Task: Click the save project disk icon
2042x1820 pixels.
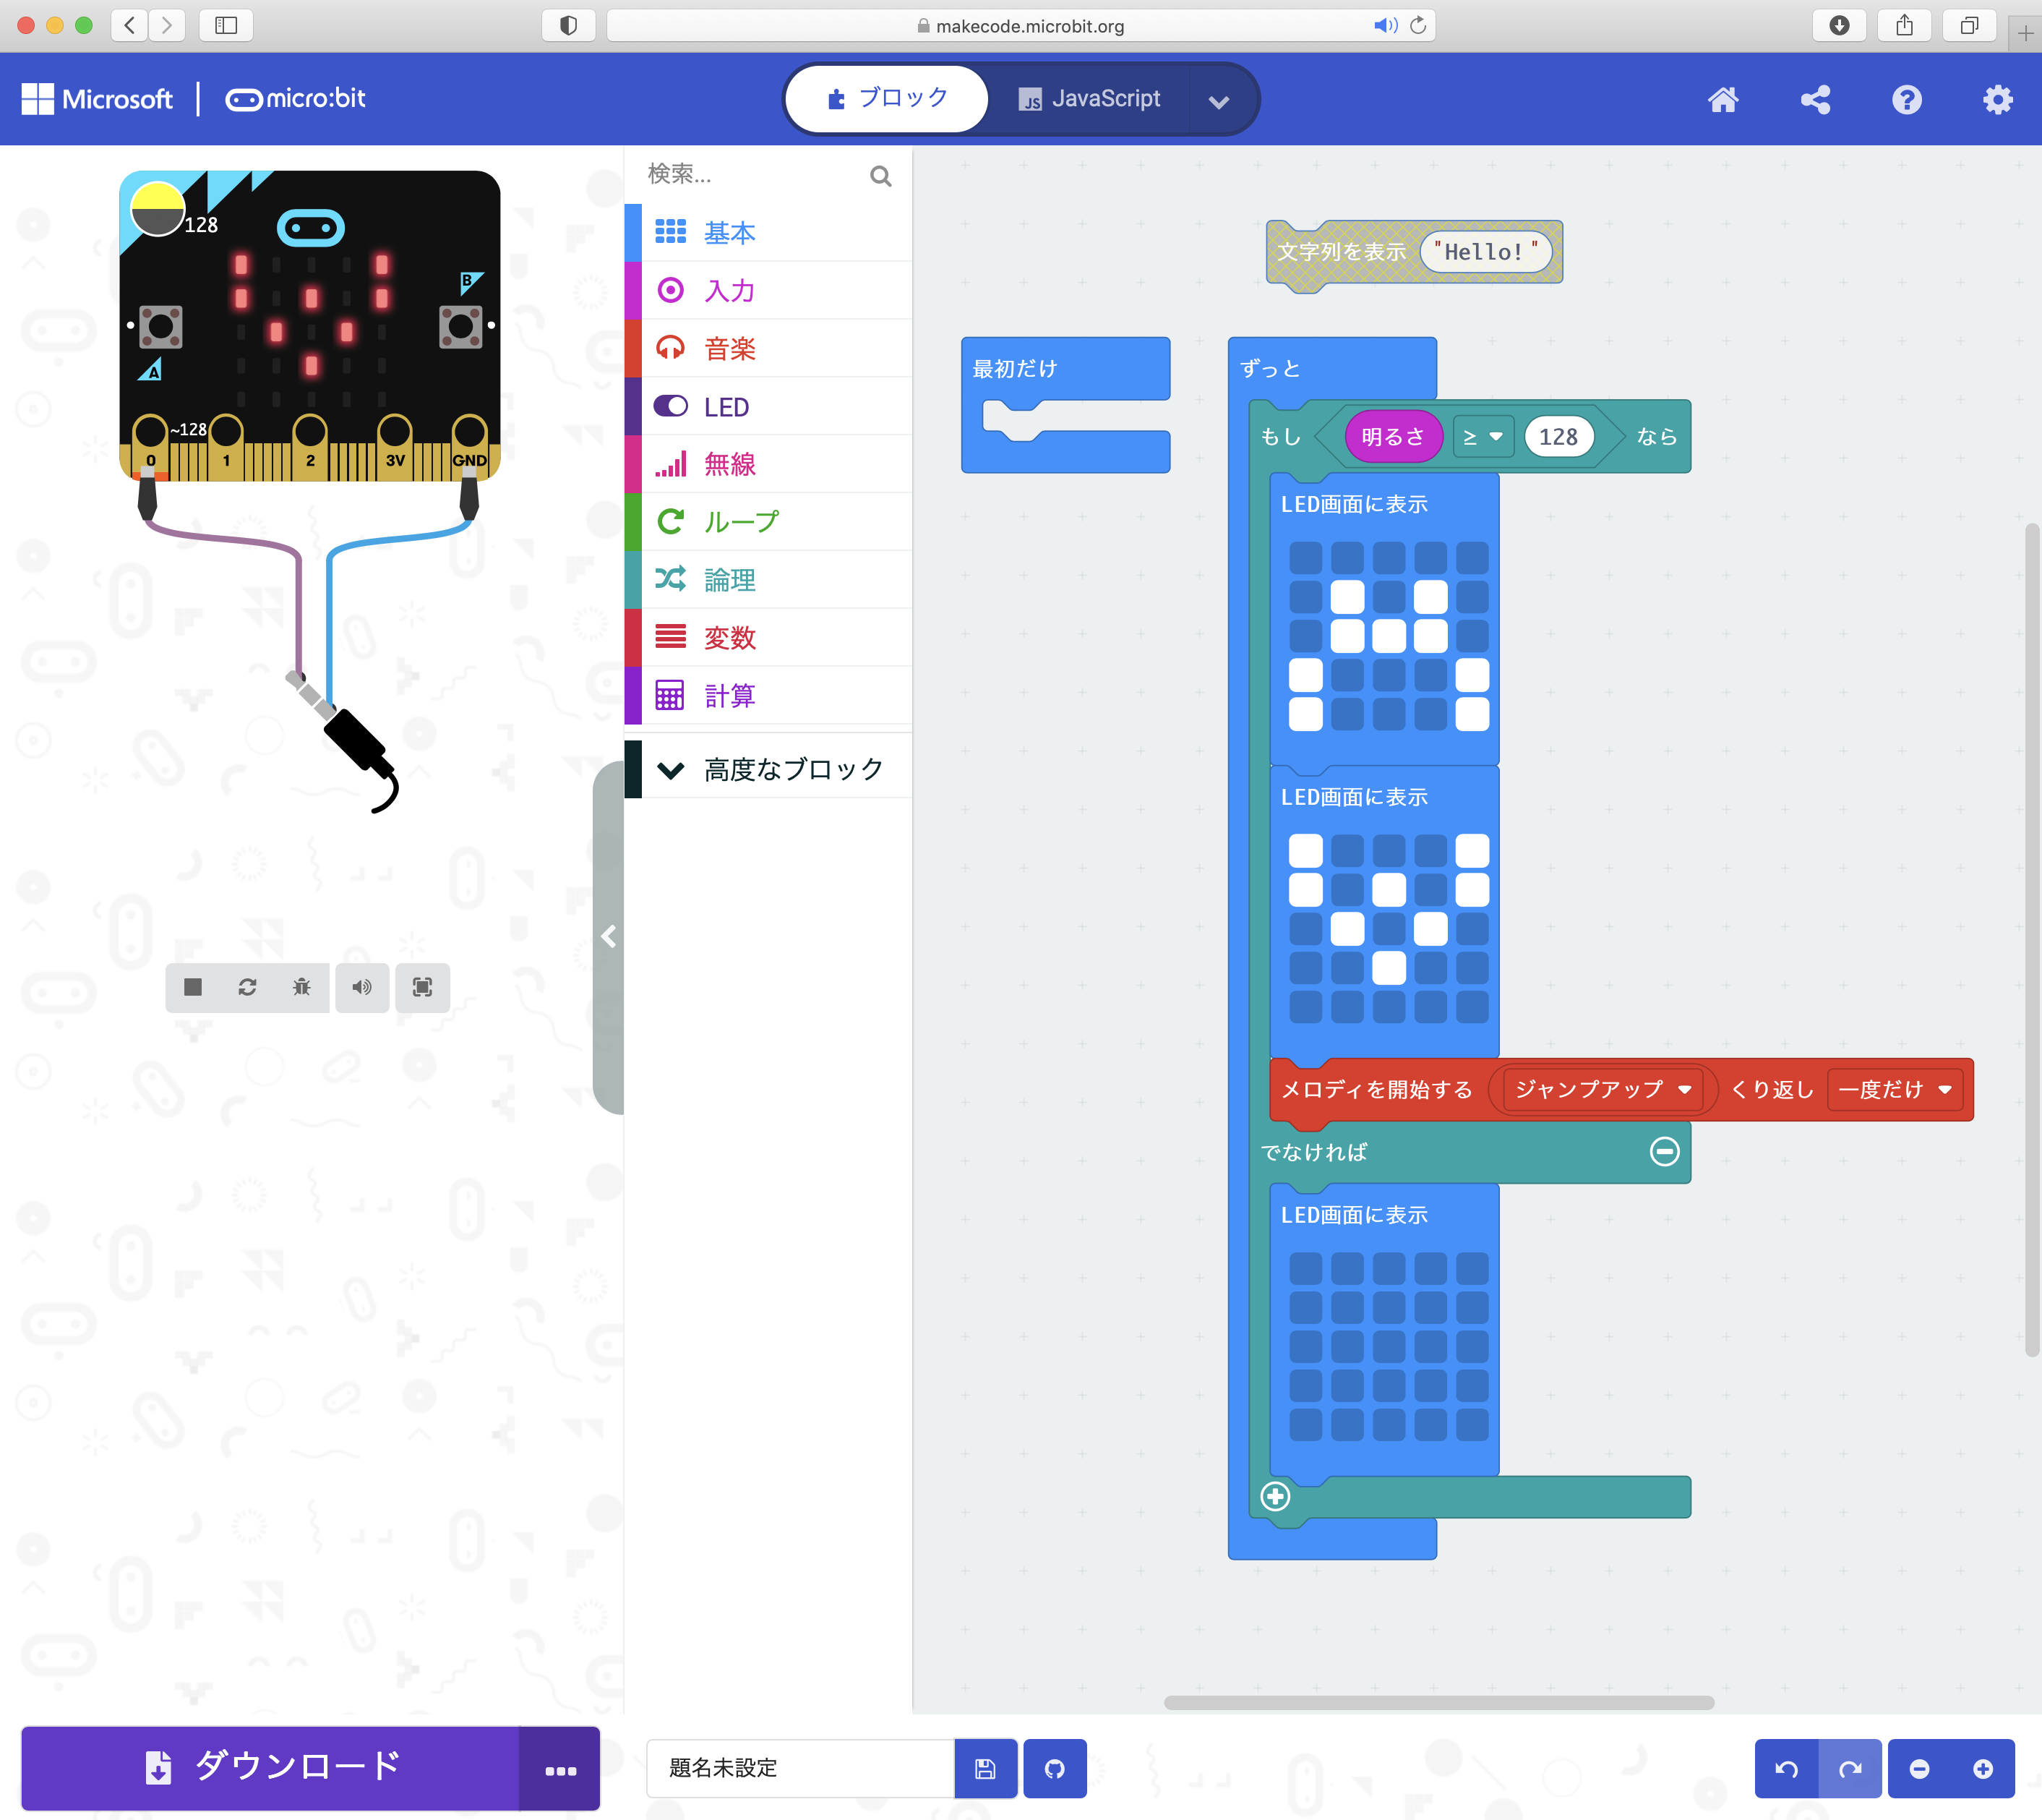Action: [x=984, y=1768]
